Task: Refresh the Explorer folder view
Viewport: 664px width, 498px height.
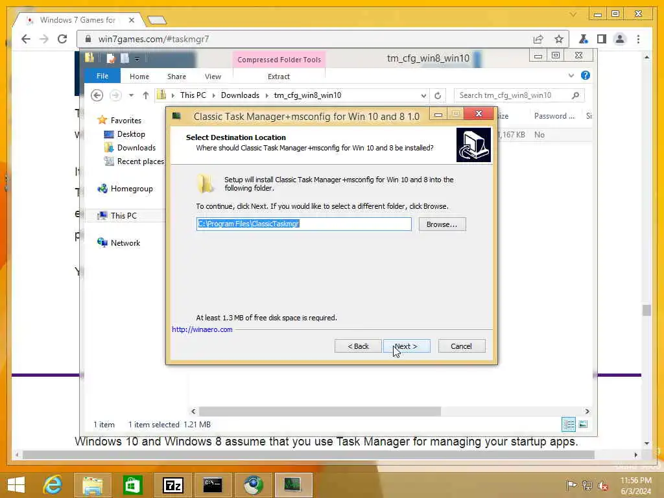Action: click(x=438, y=95)
